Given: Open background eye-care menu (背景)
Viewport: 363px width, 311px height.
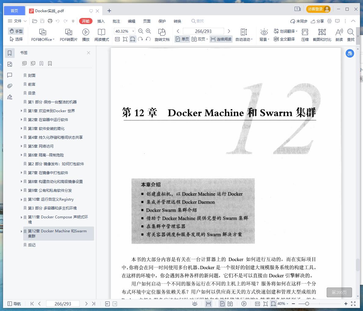Looking at the screenshot, I should pos(264,35).
